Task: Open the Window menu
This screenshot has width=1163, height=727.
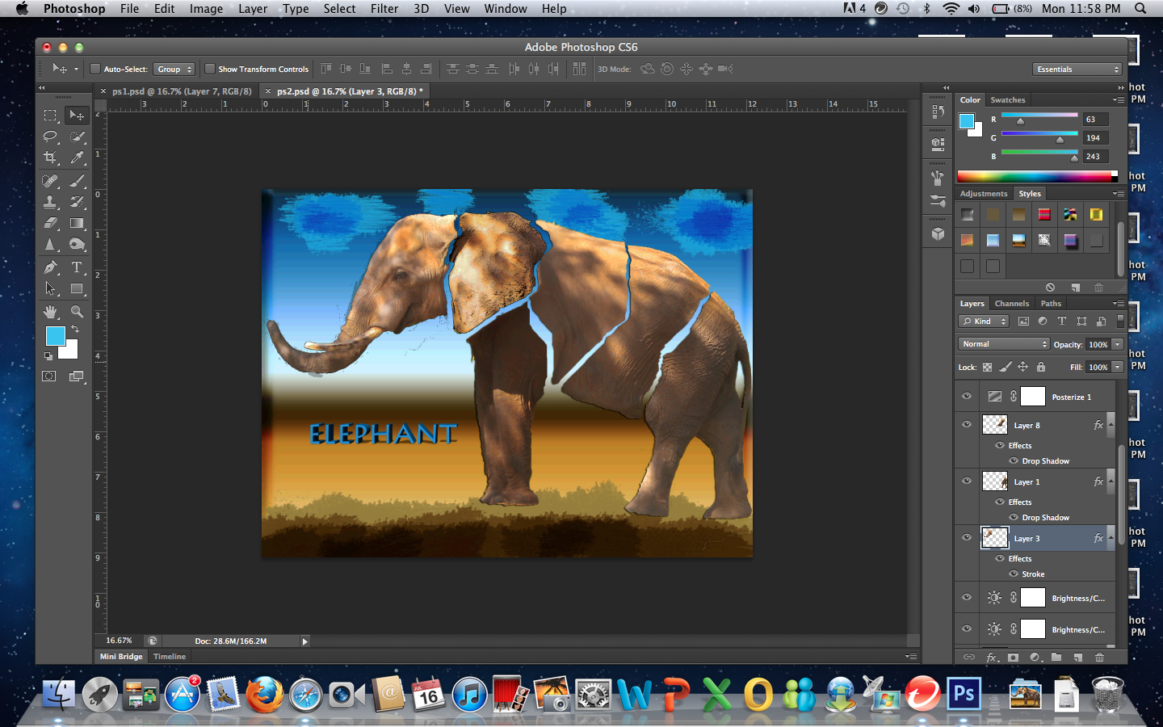Action: pos(506,8)
